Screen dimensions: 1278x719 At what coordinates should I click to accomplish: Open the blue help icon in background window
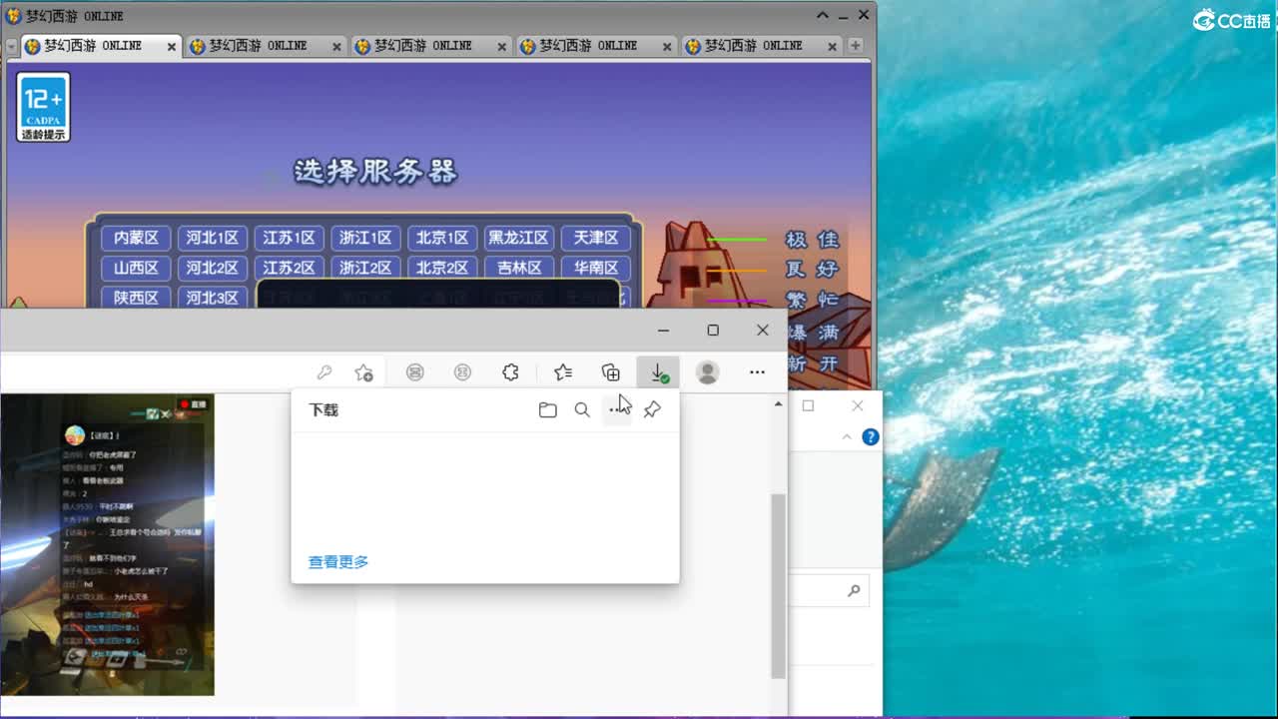871,437
